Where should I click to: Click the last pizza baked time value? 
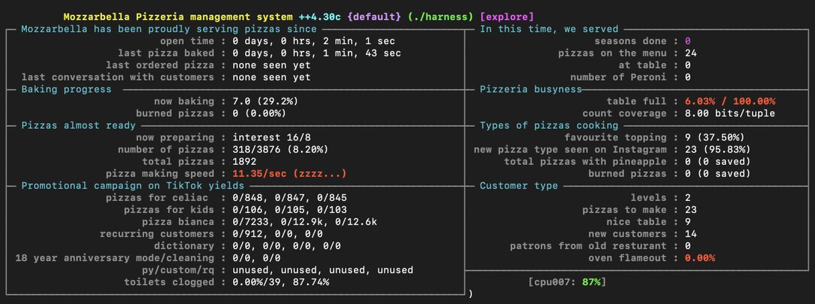tap(316, 53)
